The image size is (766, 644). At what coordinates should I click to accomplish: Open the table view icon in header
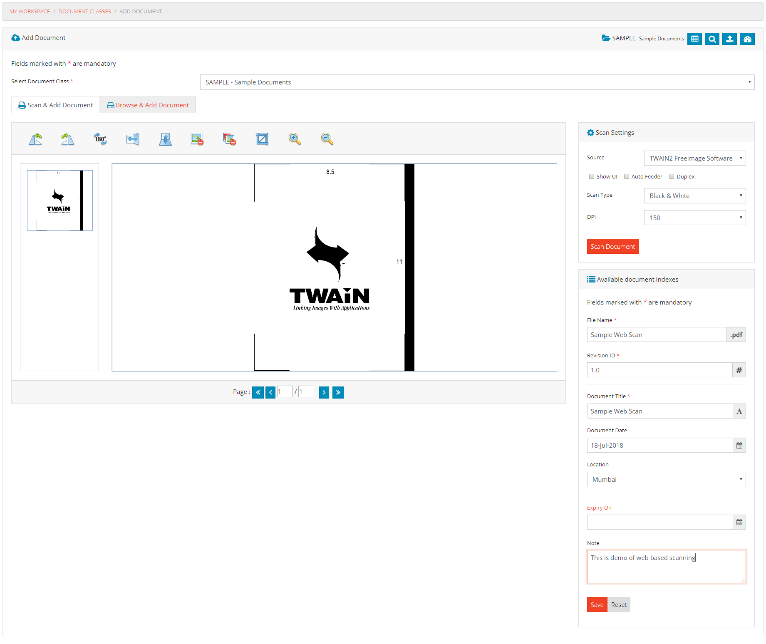[x=694, y=39]
